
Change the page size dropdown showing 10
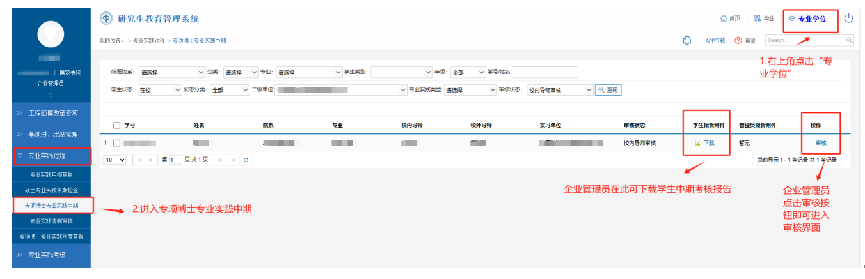tap(115, 160)
